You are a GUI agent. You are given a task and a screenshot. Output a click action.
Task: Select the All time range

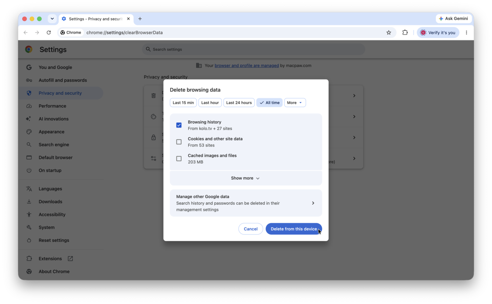coord(269,103)
